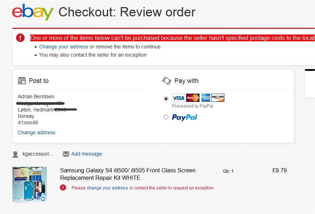Select the PayPal radio button

click(x=166, y=117)
